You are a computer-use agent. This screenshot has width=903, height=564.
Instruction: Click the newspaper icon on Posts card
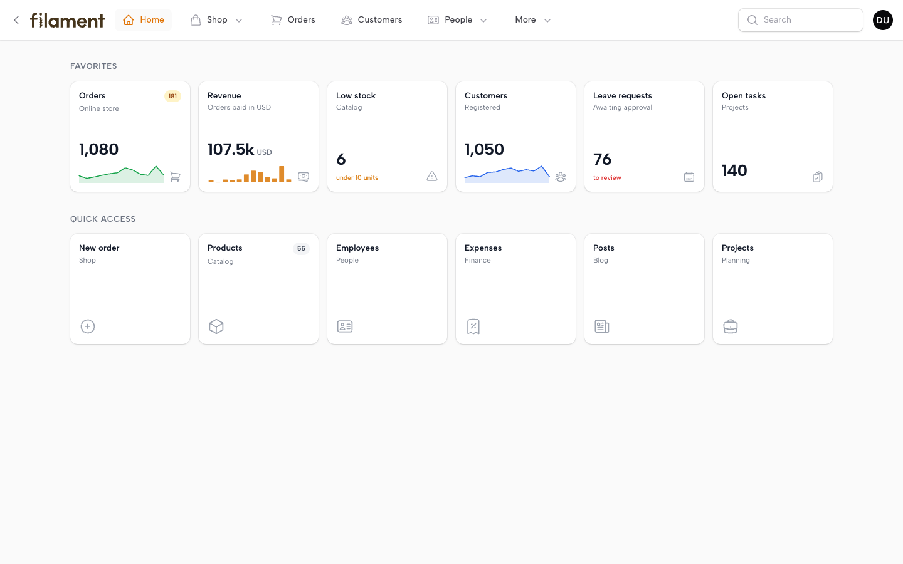[602, 326]
